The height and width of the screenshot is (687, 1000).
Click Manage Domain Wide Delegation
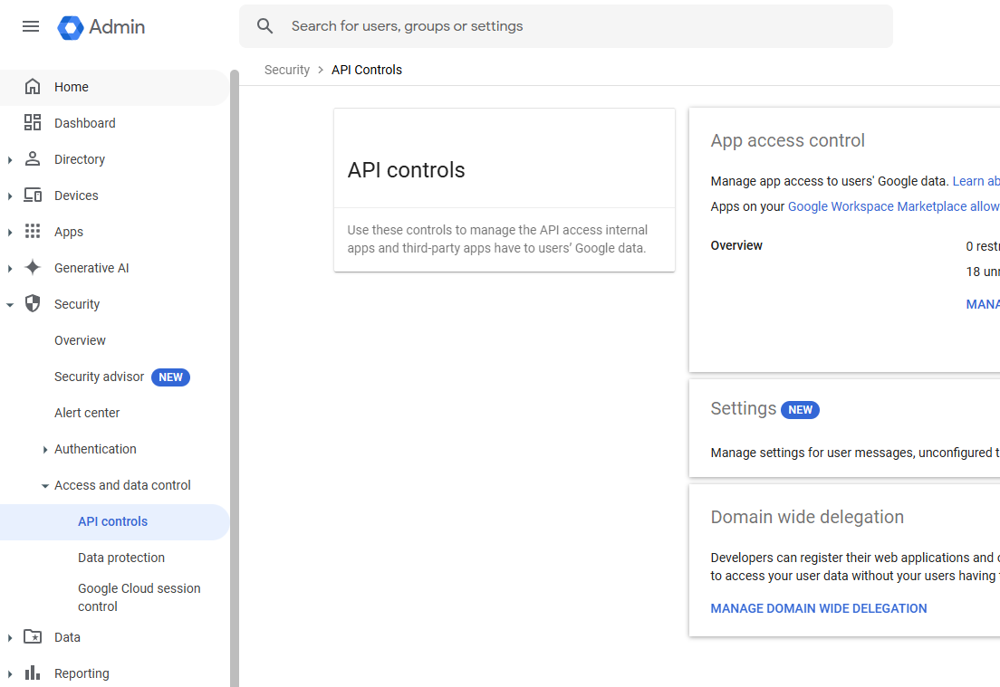pyautogui.click(x=818, y=608)
